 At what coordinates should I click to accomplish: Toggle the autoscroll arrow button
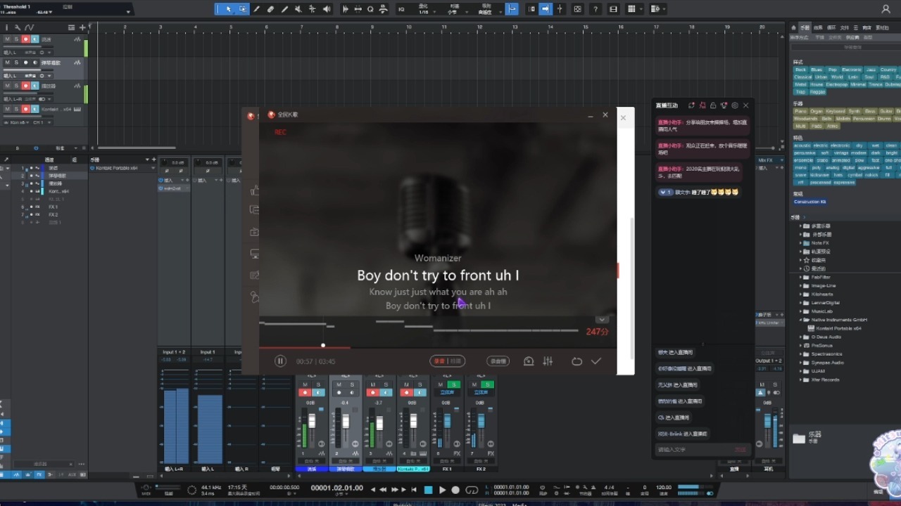point(546,9)
